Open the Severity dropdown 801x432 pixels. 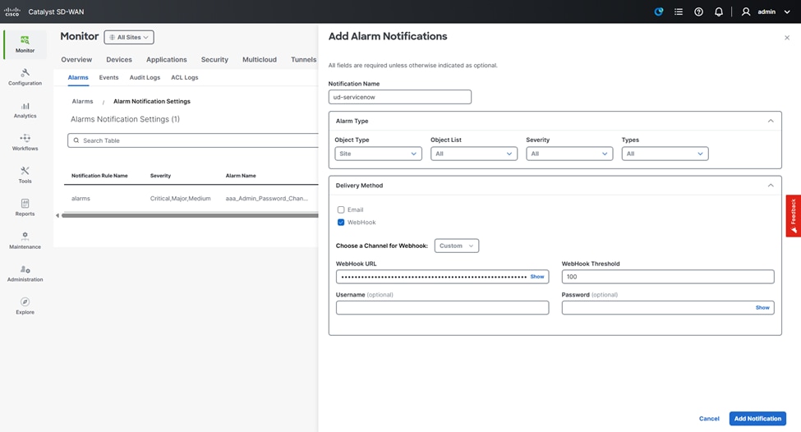pos(569,154)
